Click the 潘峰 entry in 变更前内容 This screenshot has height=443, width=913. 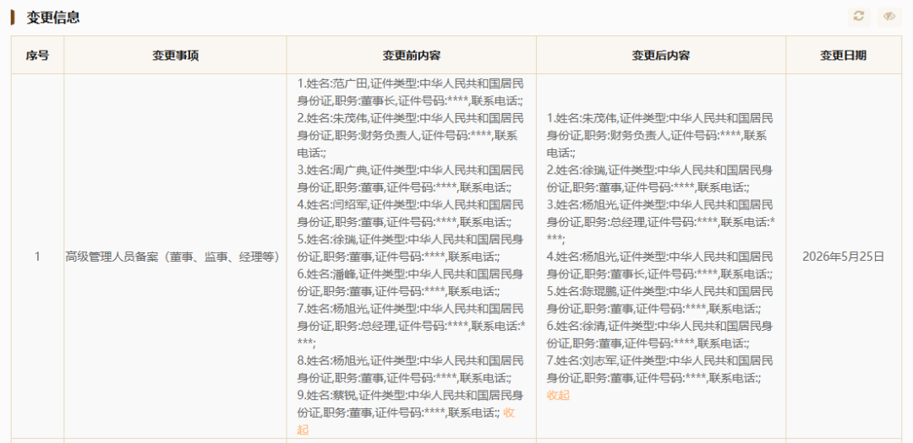(x=411, y=282)
